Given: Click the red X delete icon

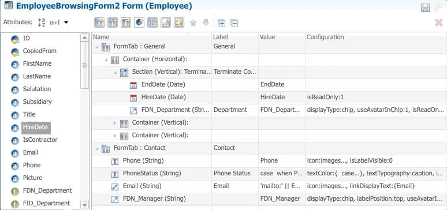Looking at the screenshot, I should pyautogui.click(x=438, y=23).
